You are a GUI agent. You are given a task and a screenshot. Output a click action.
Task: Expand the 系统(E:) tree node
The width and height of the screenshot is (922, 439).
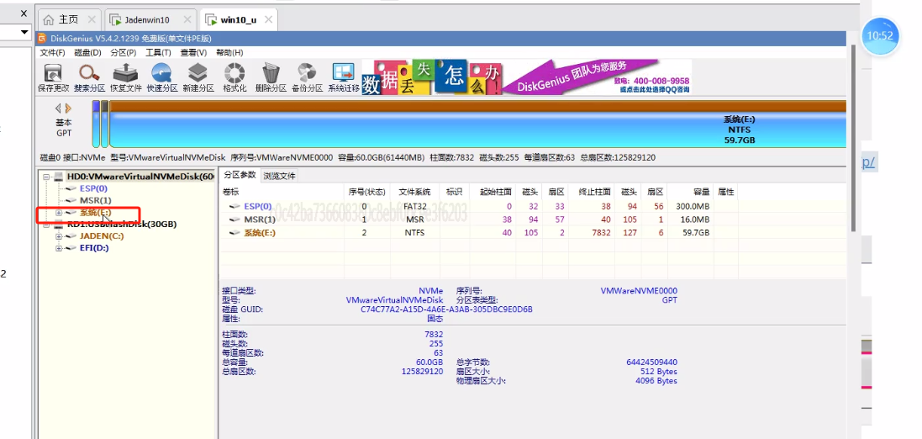(59, 213)
